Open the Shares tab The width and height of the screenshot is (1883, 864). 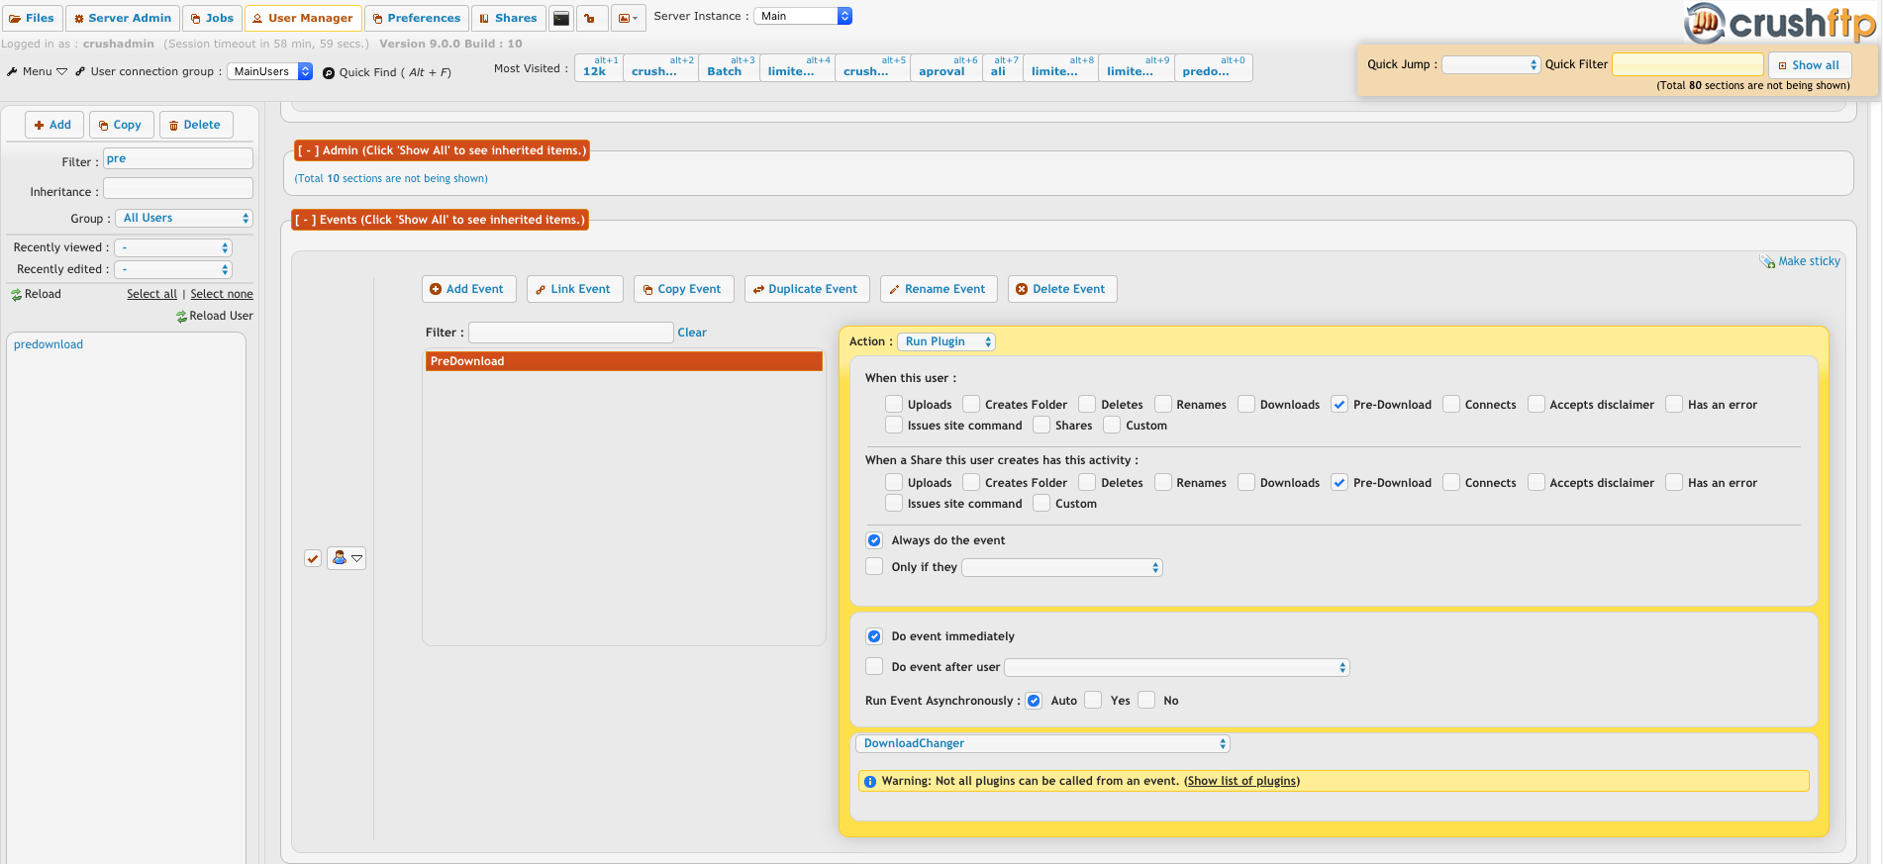(x=509, y=18)
